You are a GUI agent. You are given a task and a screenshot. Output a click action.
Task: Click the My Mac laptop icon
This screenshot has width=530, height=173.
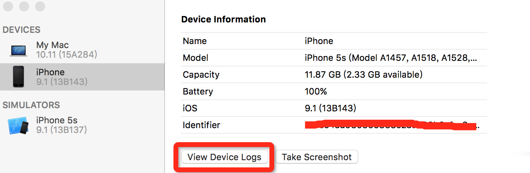click(x=18, y=50)
